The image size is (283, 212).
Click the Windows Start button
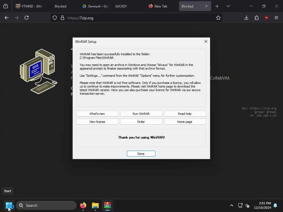pyautogui.click(x=9, y=205)
